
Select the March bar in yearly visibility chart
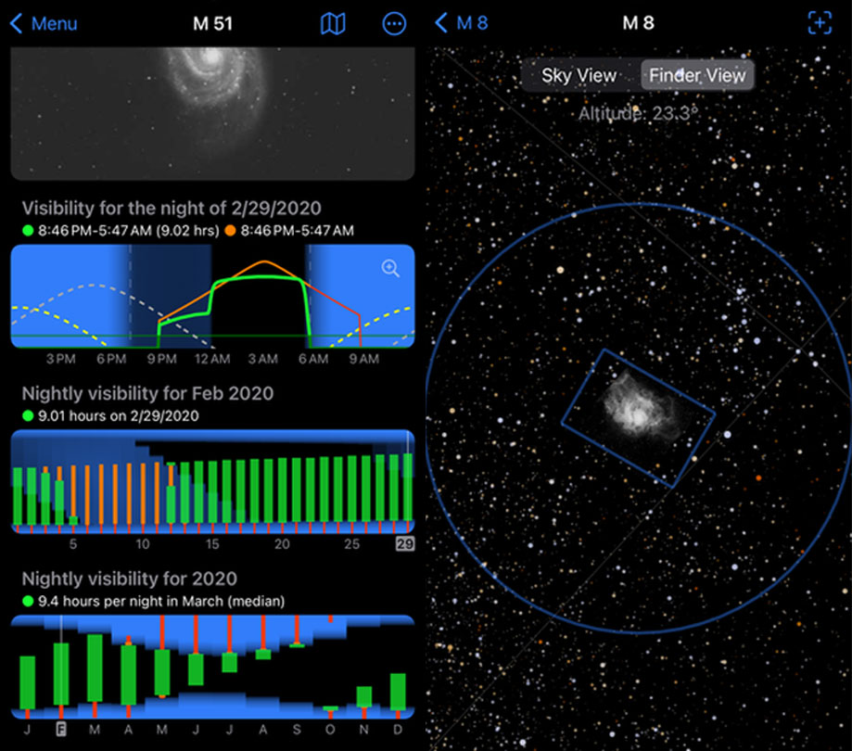pyautogui.click(x=95, y=668)
